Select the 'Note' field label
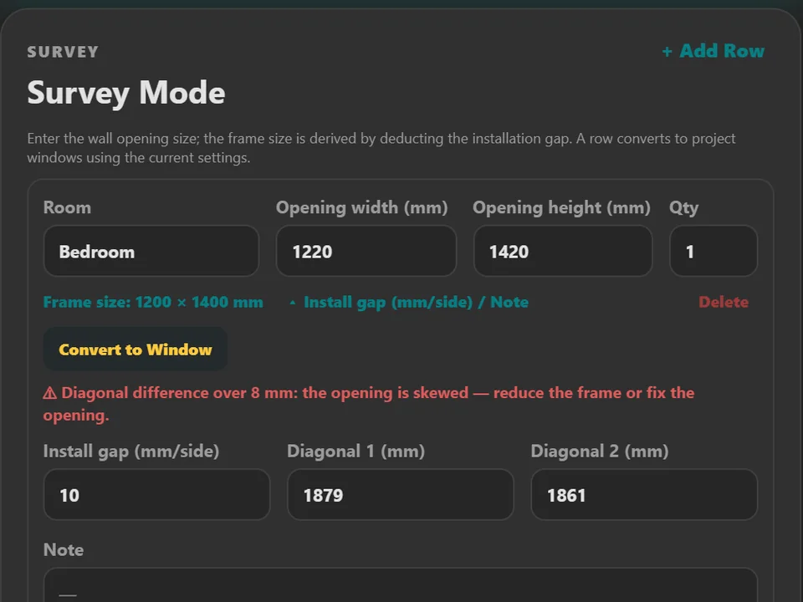 tap(64, 550)
